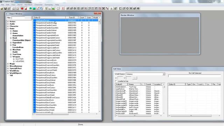224x126 pixels.
Task: Click the Go button next to Y field
Action: coord(134,78)
